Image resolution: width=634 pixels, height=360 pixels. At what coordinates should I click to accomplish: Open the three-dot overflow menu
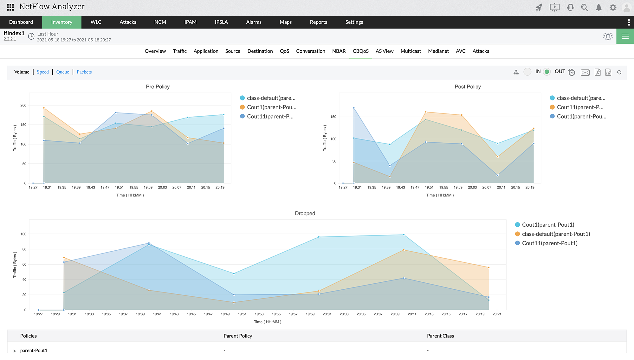click(x=629, y=22)
